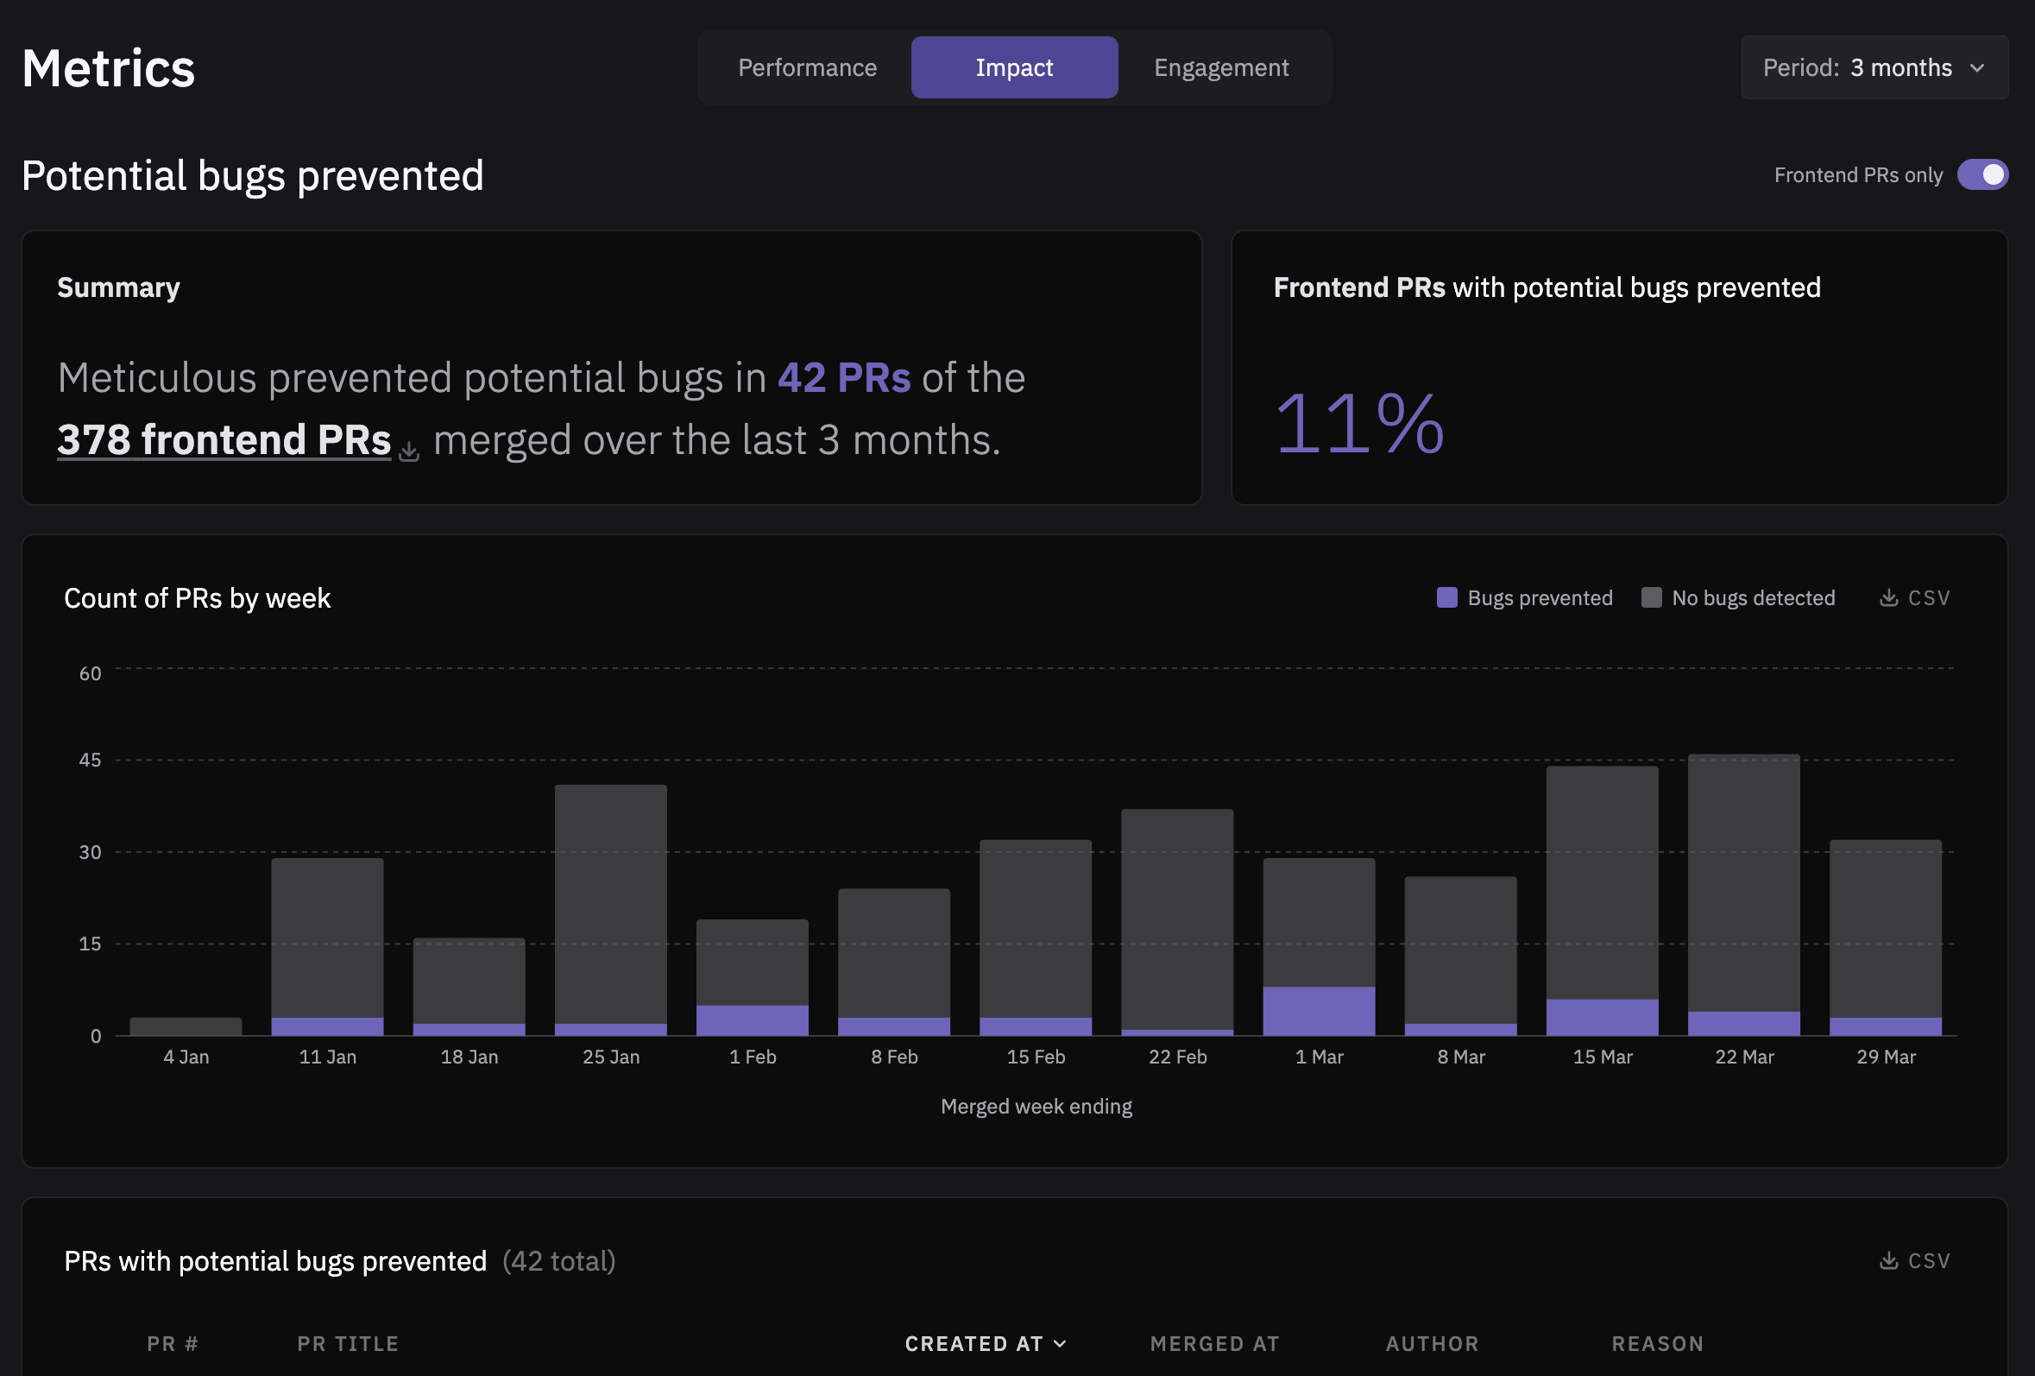The width and height of the screenshot is (2035, 1376).
Task: Switch to the Performance tab
Action: pyautogui.click(x=806, y=67)
